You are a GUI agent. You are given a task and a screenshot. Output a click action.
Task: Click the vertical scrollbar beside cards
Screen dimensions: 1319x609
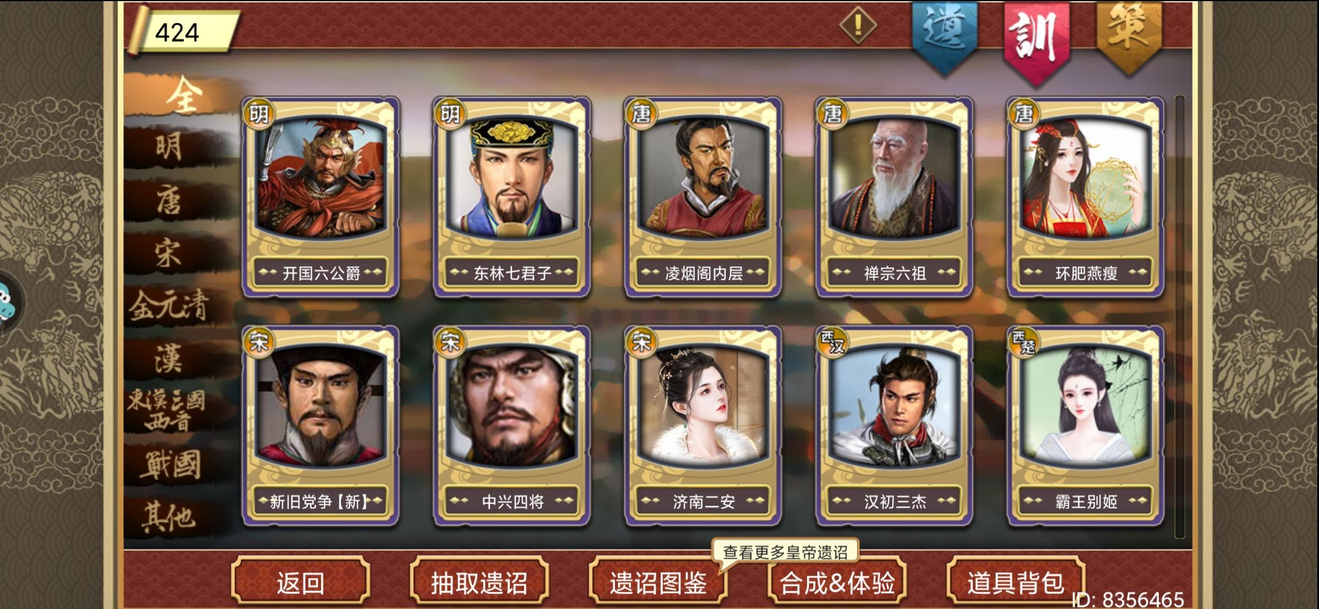(x=1179, y=316)
